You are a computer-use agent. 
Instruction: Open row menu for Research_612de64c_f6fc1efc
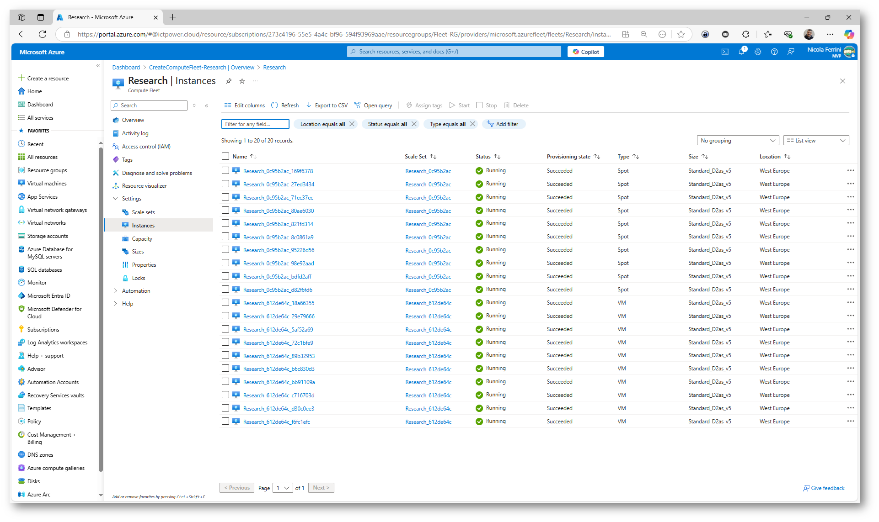pos(850,422)
